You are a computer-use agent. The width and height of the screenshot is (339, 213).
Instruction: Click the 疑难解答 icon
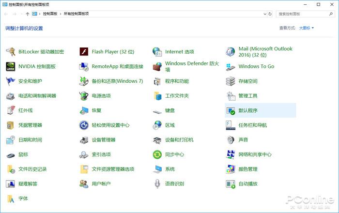10,184
